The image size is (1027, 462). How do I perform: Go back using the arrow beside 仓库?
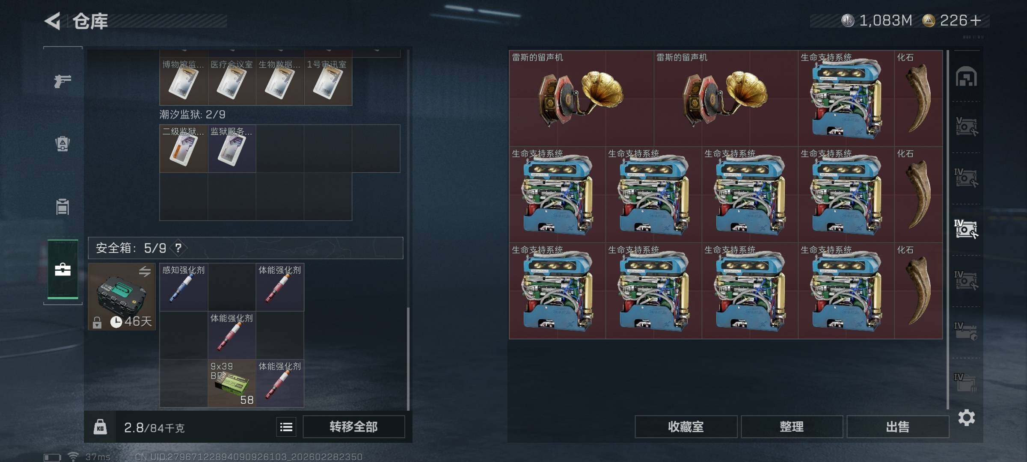(53, 21)
